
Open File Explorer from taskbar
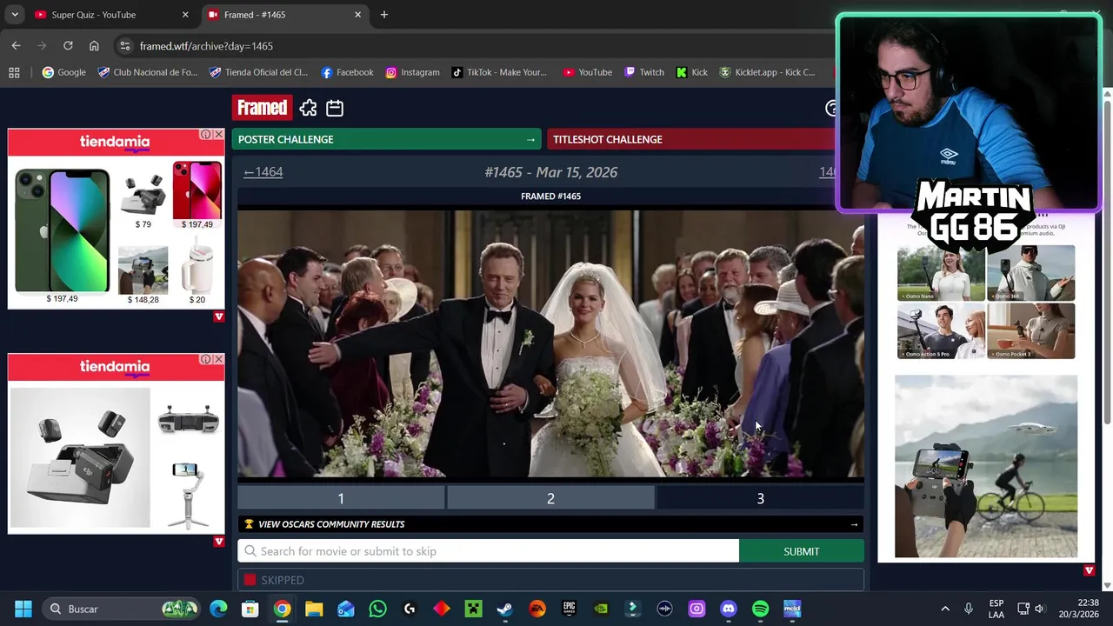314,609
